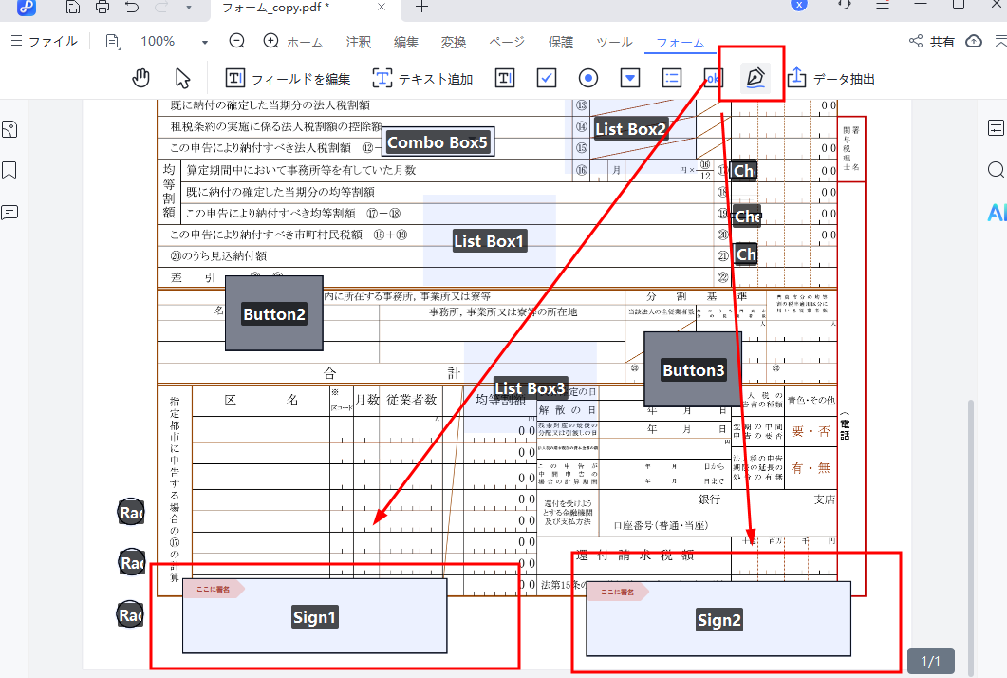Expand the 100% zoom level dropdown
The width and height of the screenshot is (1007, 678).
[x=205, y=42]
